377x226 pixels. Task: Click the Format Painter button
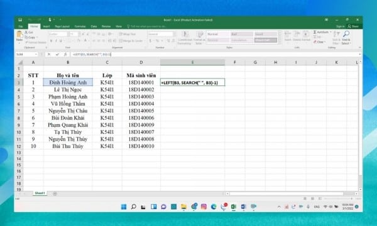[x=36, y=43]
